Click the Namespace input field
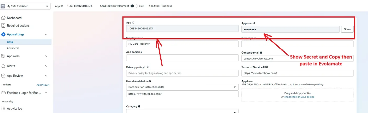368x113 pixels. pos(297,44)
